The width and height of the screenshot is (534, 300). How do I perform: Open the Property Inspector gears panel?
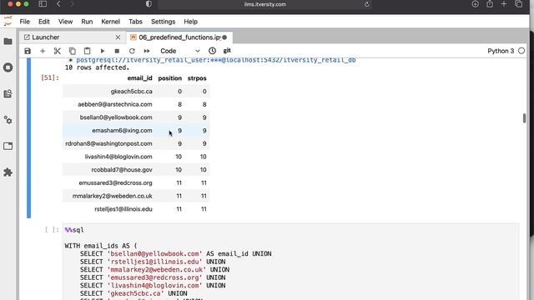click(8, 120)
